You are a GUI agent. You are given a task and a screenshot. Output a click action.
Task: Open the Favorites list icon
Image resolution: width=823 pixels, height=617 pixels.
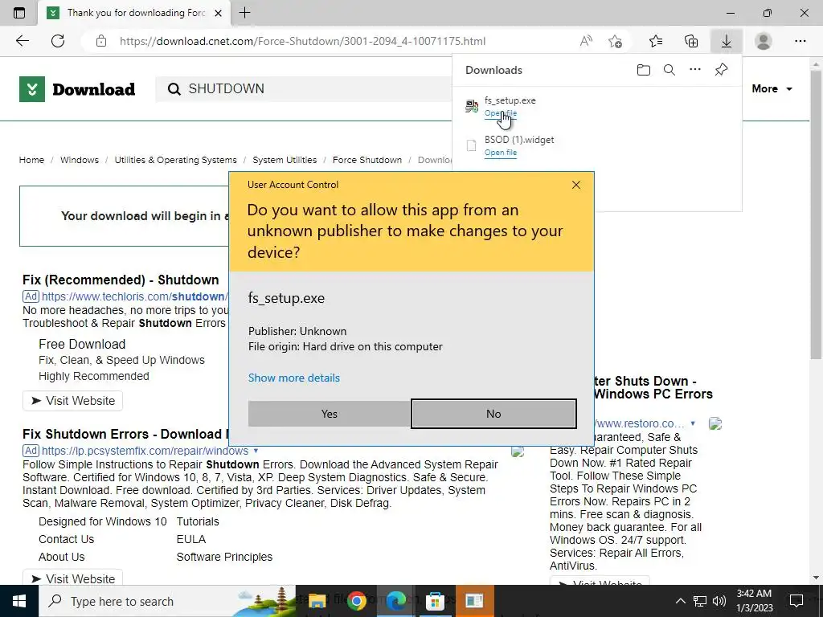click(x=656, y=41)
